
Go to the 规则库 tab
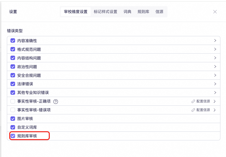pyautogui.click(x=143, y=12)
